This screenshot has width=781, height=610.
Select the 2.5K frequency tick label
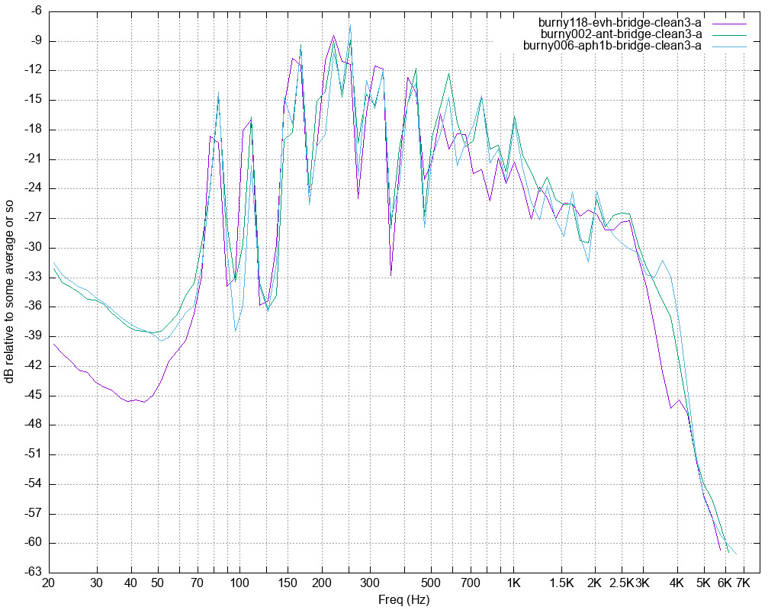click(622, 583)
